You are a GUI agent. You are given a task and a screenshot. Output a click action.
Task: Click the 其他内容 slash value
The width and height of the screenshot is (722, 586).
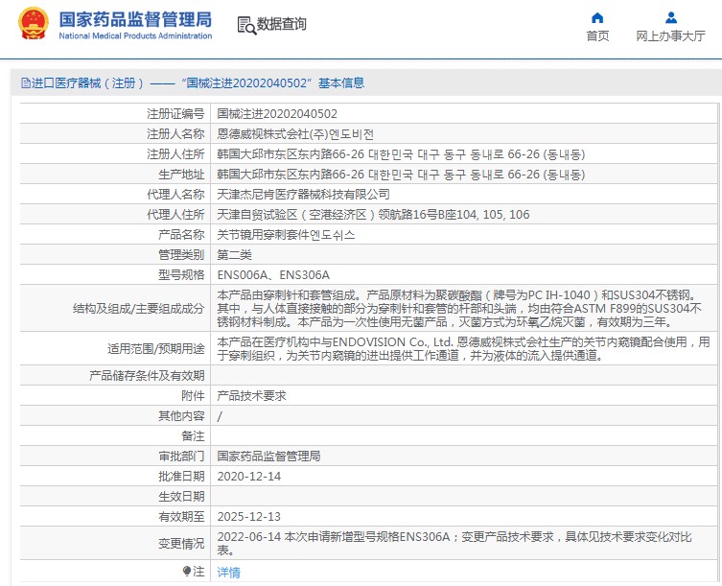(220, 416)
